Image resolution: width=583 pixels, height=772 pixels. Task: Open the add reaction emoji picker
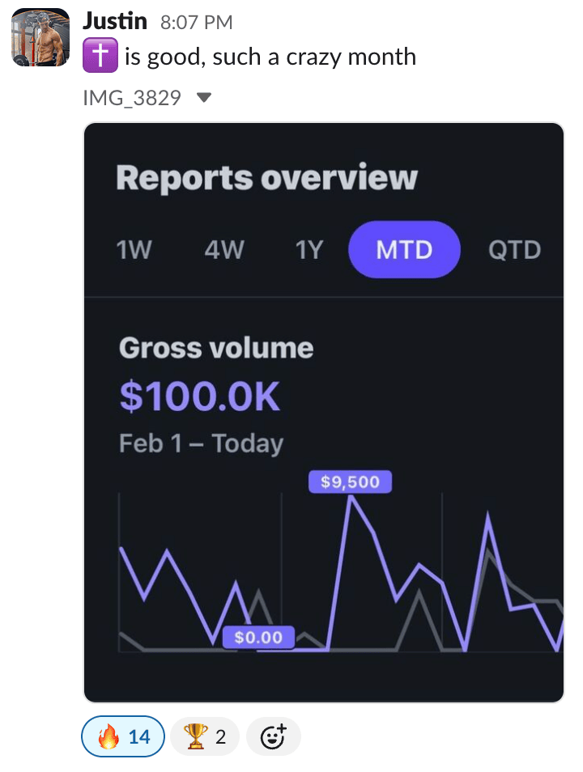point(273,736)
